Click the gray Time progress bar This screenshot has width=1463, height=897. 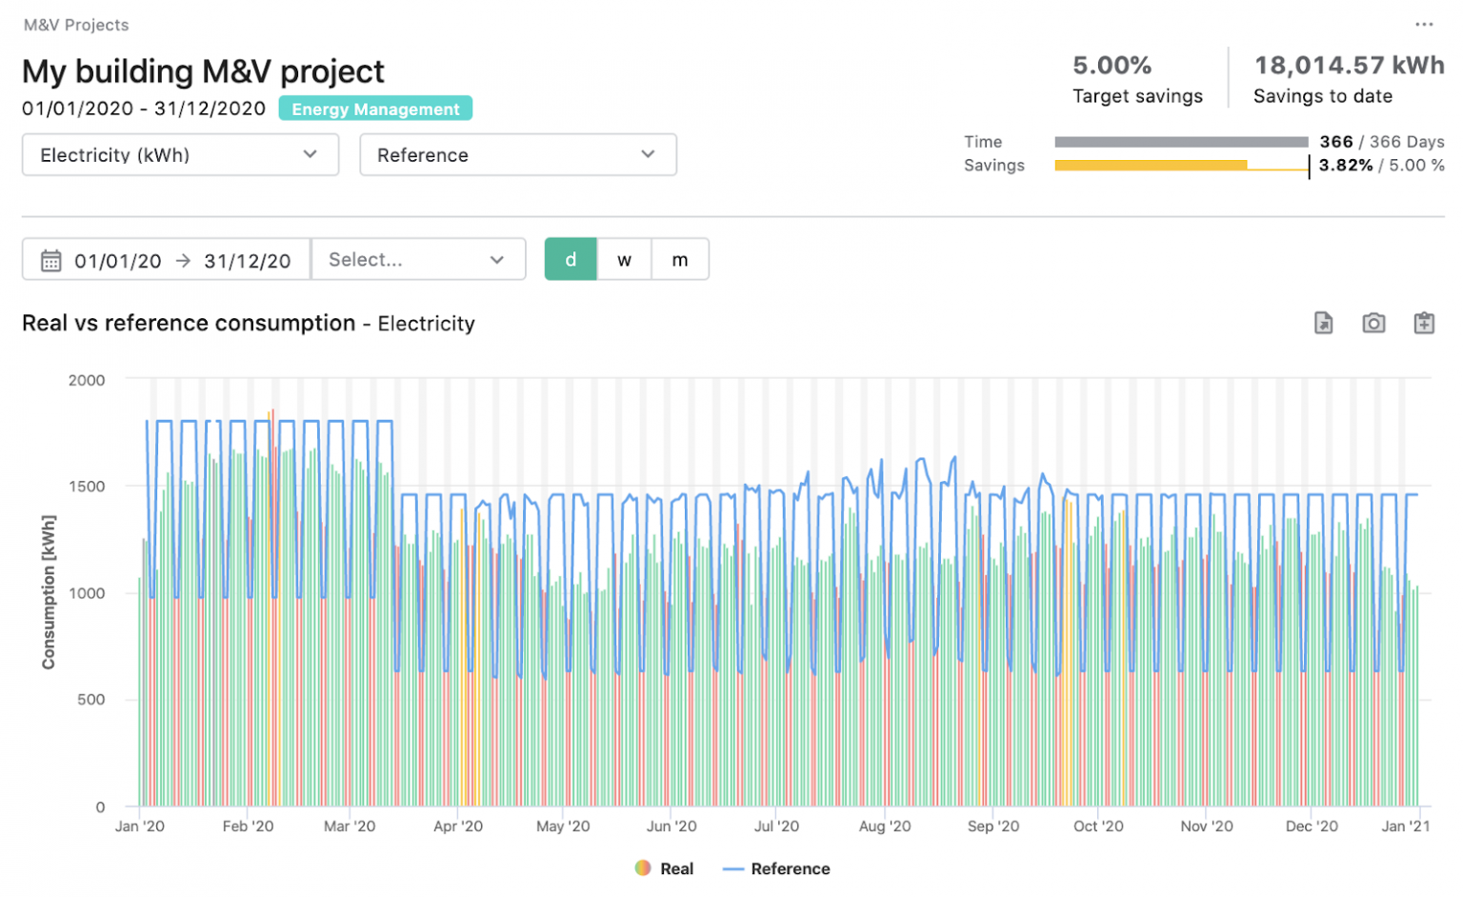pos(1181,142)
